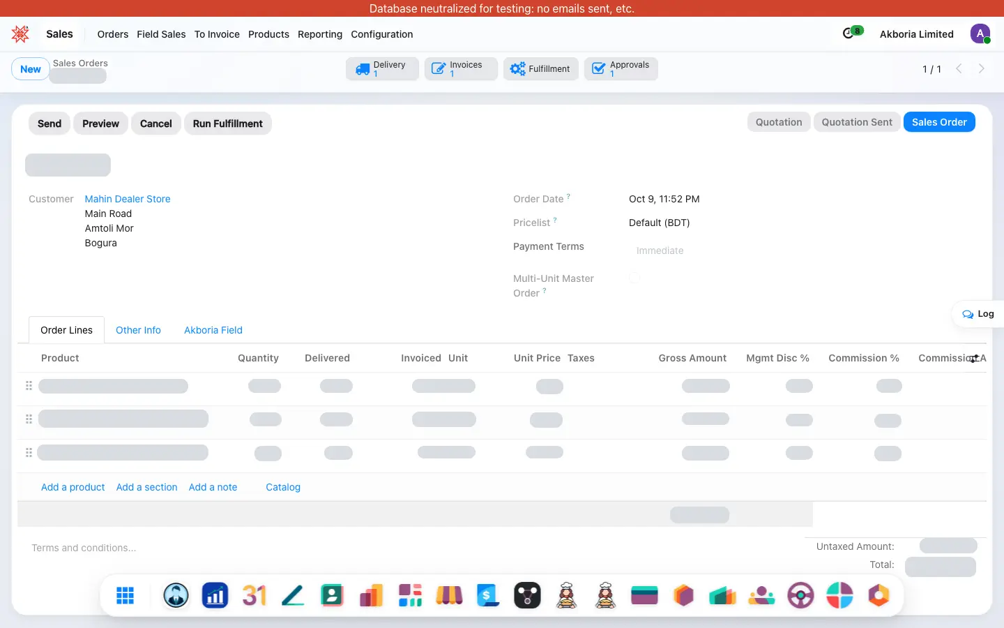This screenshot has width=1004, height=628.
Task: Click the user avatar A icon
Action: click(x=980, y=33)
